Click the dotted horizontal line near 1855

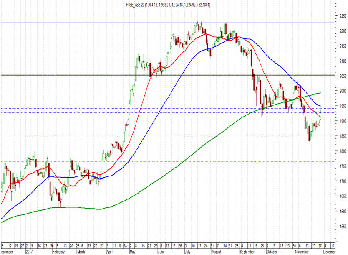tap(168, 135)
